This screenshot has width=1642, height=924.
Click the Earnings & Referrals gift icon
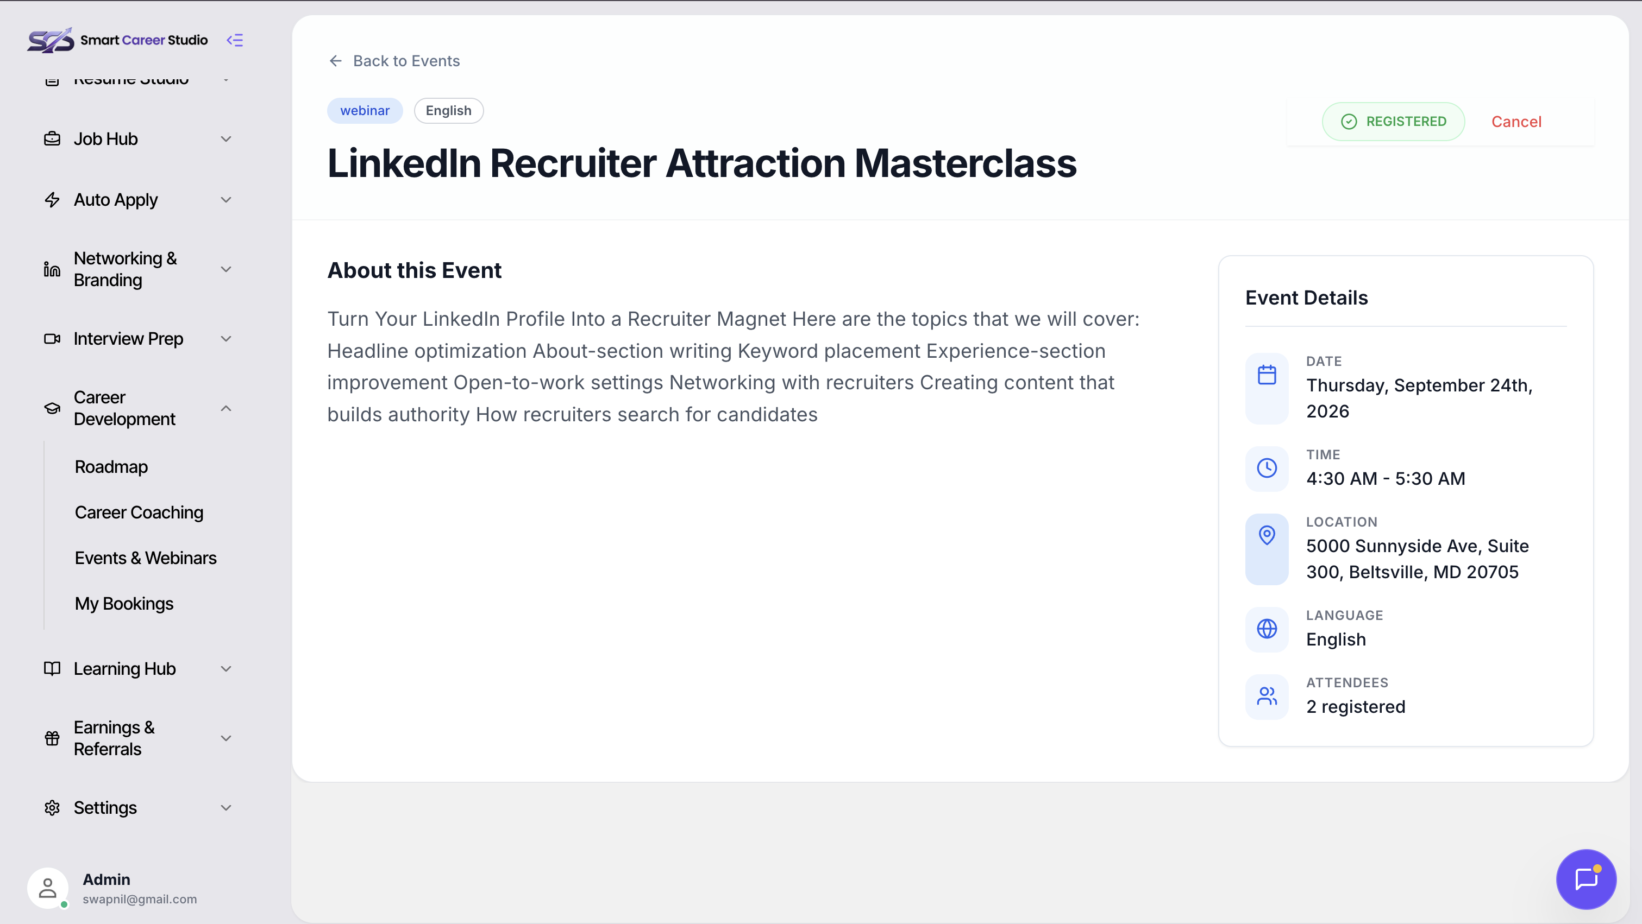[52, 738]
